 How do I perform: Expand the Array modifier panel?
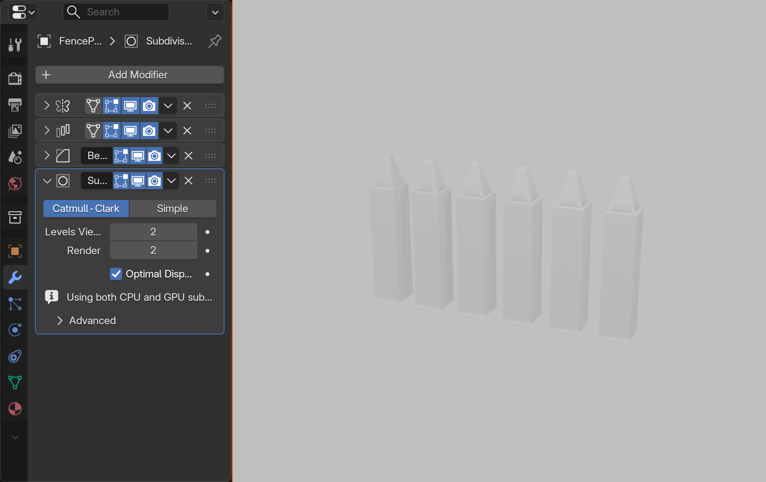(x=47, y=130)
